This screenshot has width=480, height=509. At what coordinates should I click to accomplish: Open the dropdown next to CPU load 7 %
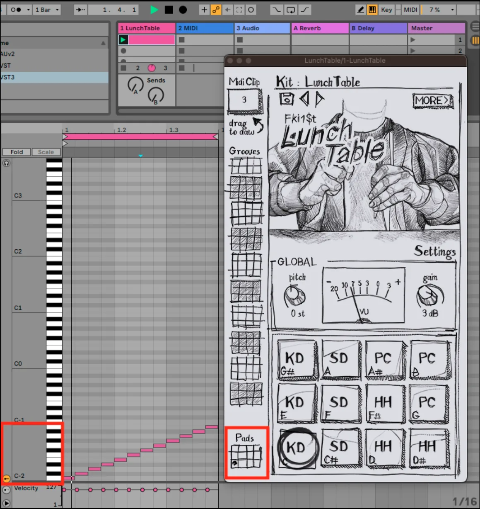click(452, 10)
